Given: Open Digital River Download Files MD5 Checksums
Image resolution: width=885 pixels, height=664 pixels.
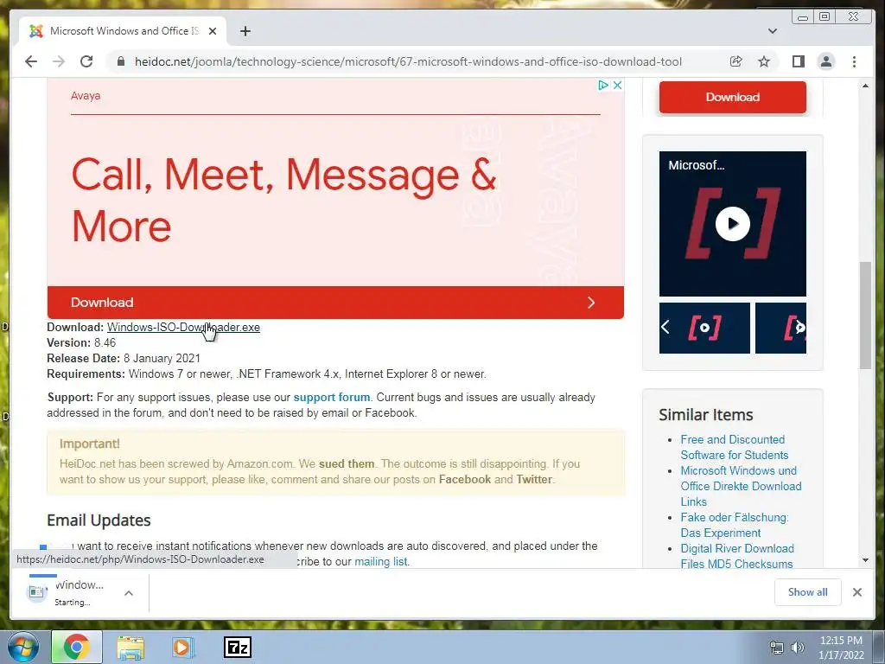Looking at the screenshot, I should click(x=737, y=556).
